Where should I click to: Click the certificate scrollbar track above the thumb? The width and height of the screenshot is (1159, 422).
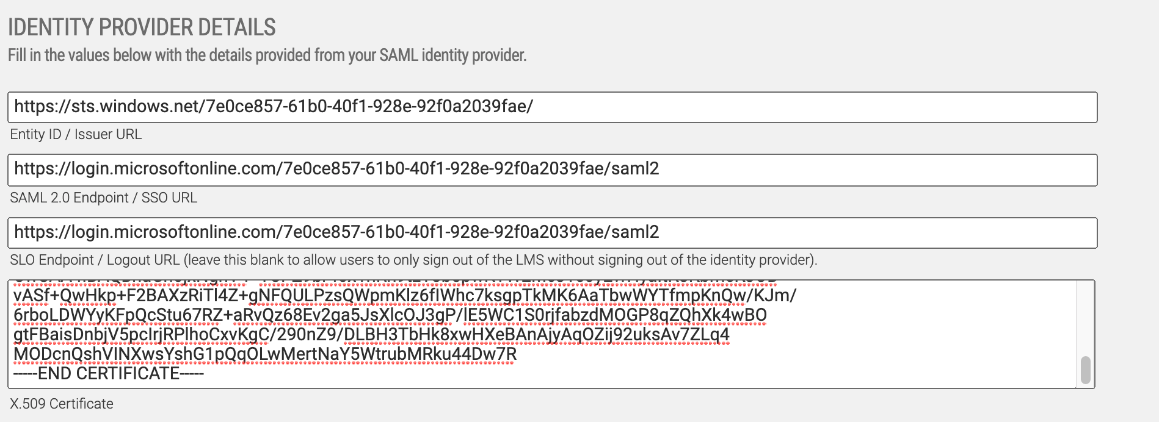coord(1085,317)
